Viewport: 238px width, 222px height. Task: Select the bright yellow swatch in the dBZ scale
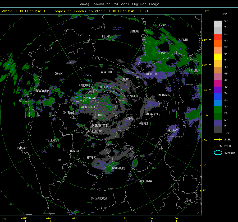[x=218, y=57]
